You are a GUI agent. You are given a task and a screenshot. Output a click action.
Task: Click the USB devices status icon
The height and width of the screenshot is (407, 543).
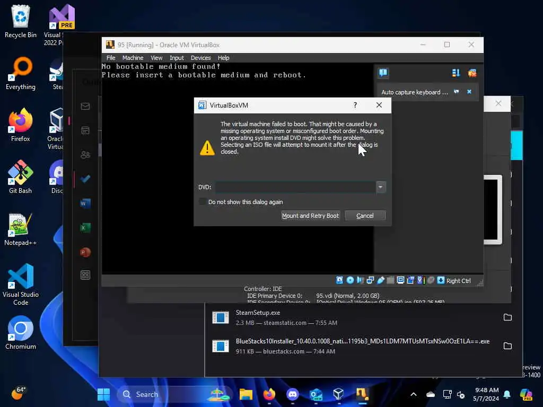click(381, 280)
